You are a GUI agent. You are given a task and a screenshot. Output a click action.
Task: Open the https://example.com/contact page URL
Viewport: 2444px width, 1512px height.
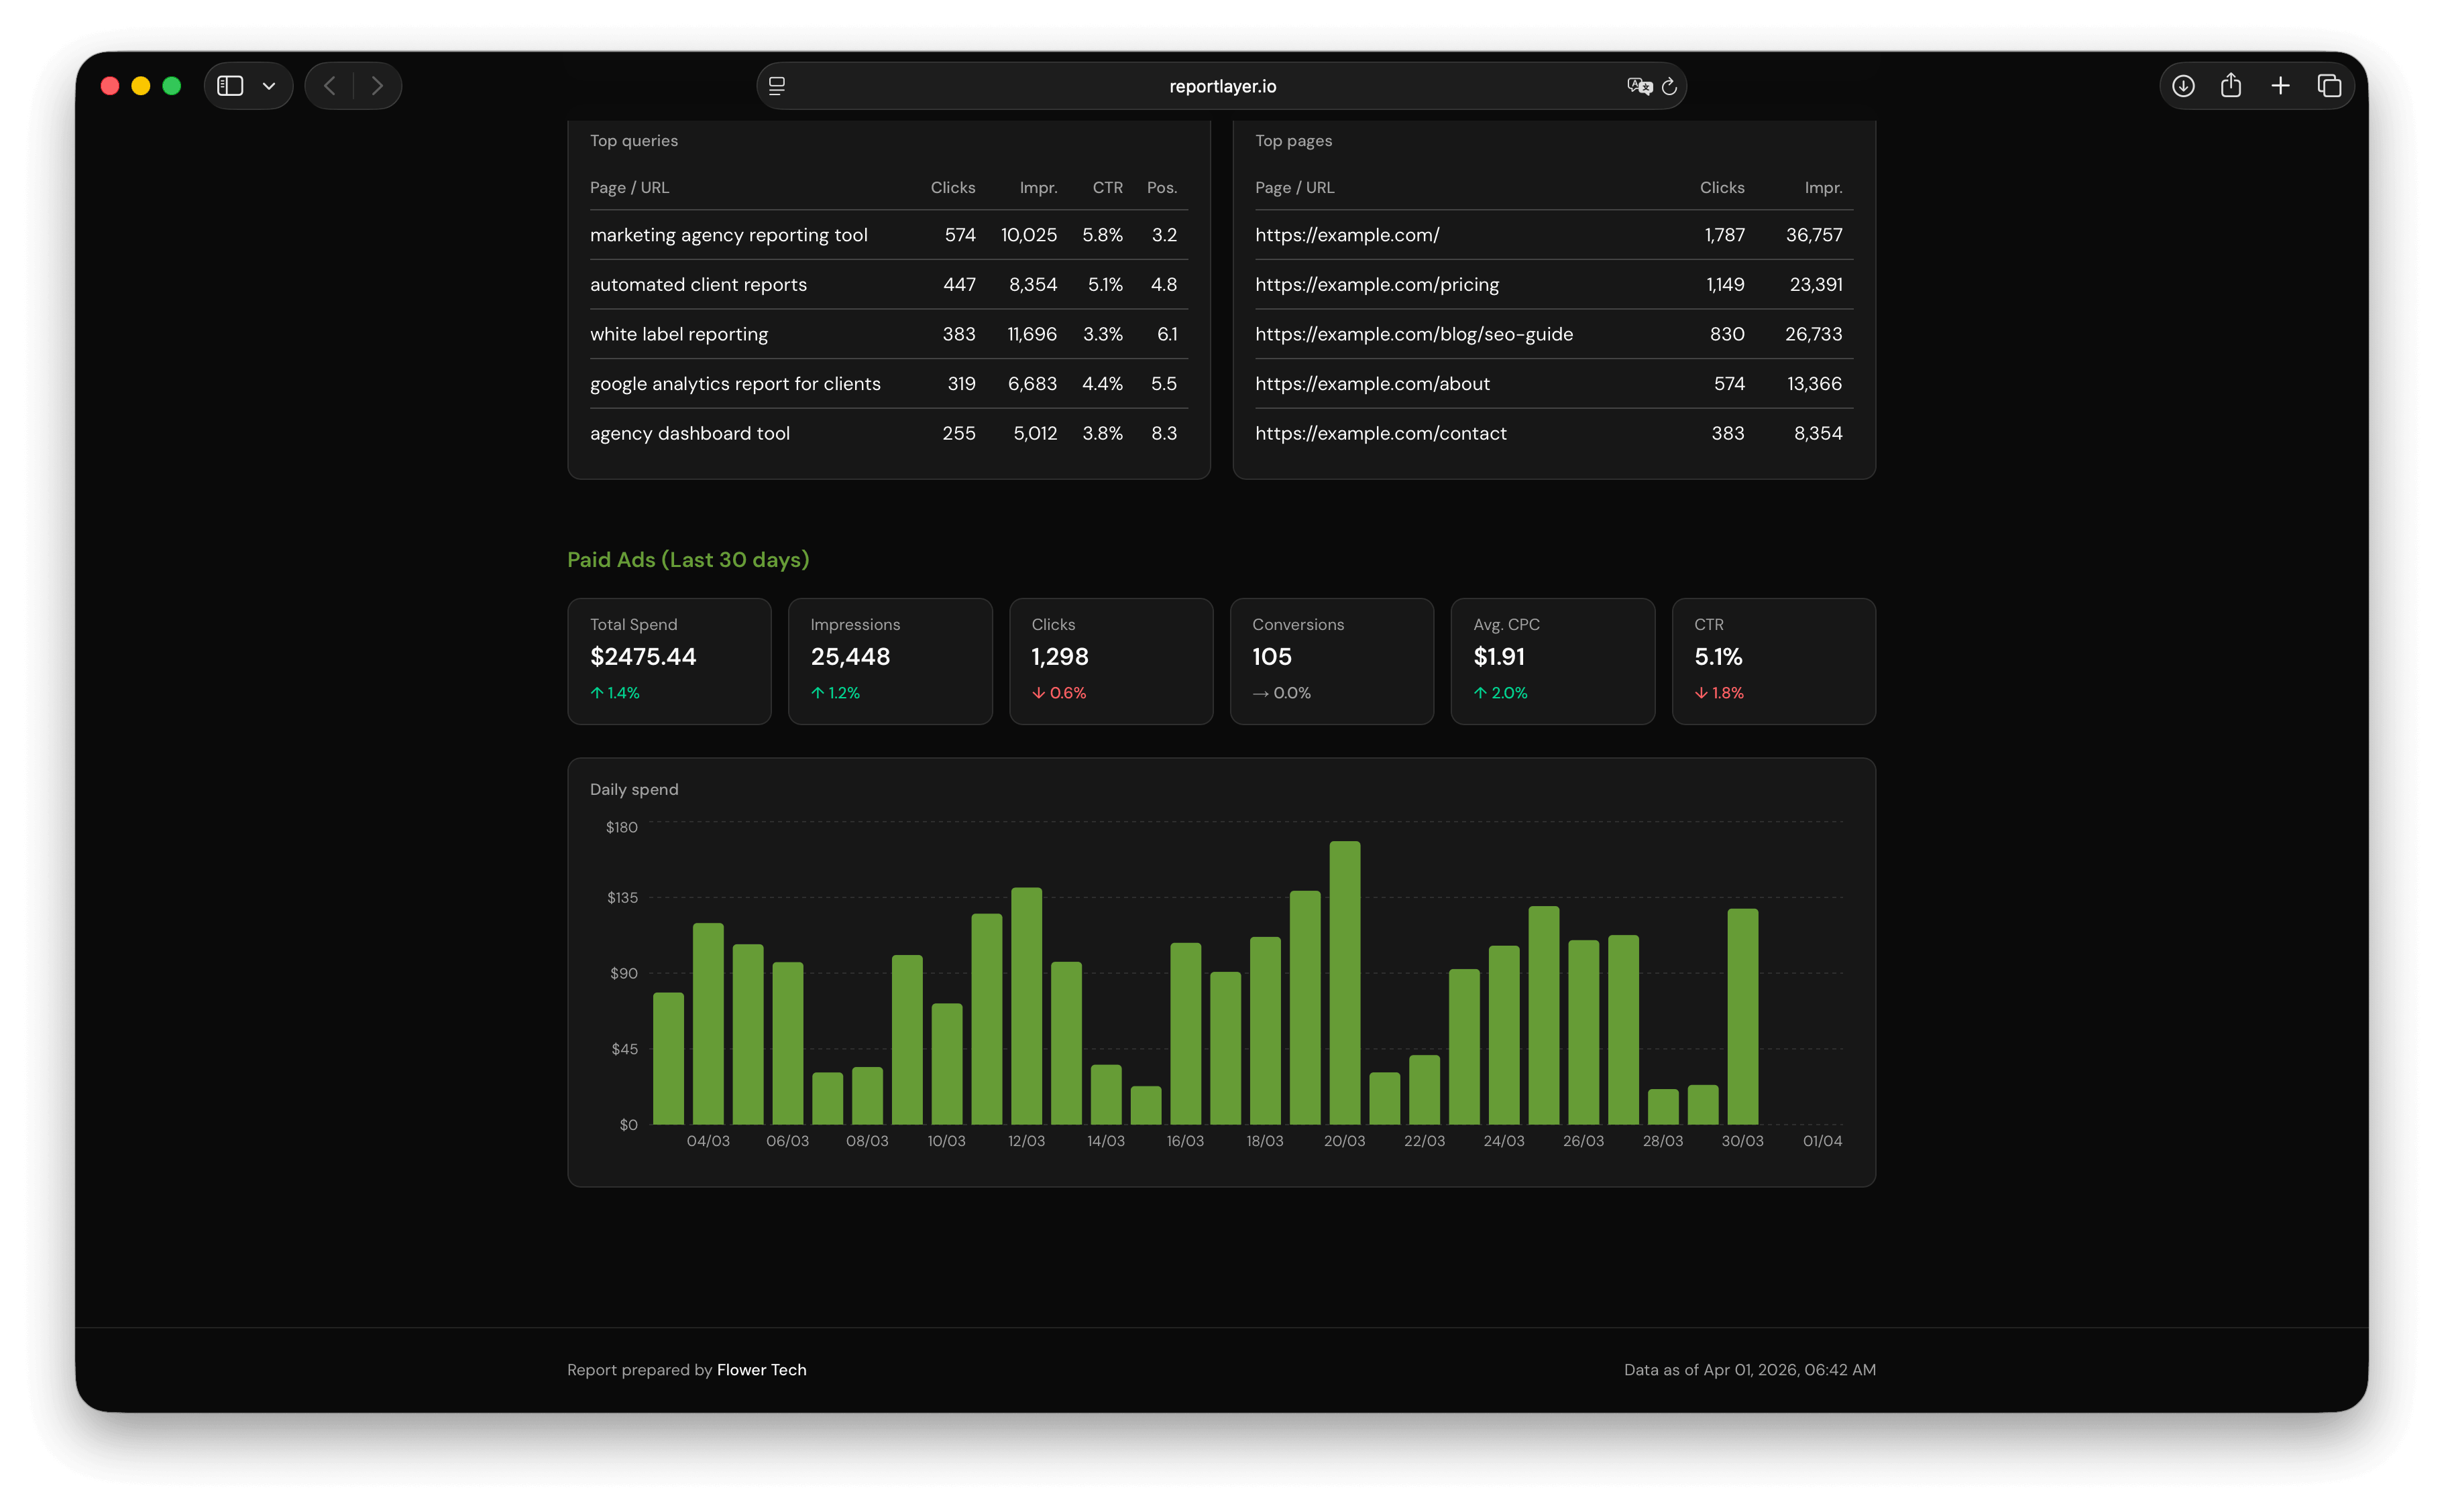1380,433
